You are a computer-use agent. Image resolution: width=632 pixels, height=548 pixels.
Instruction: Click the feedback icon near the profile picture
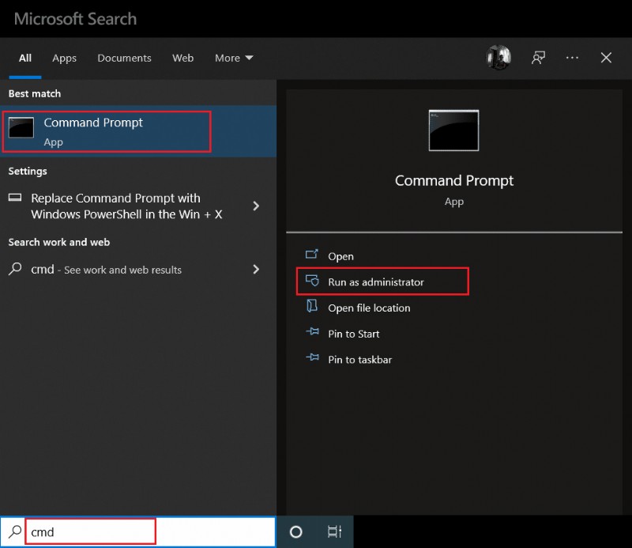(539, 58)
